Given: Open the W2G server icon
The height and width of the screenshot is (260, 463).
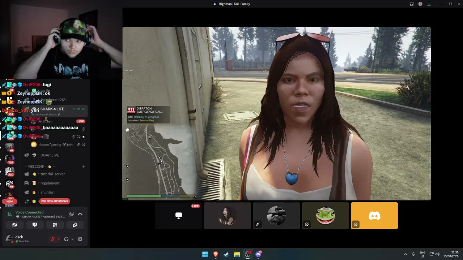Looking at the screenshot, I should [10, 183].
